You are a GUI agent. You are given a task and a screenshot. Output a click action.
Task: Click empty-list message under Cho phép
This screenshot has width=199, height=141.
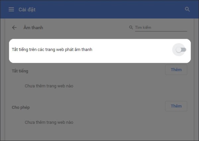pyautogui.click(x=49, y=122)
